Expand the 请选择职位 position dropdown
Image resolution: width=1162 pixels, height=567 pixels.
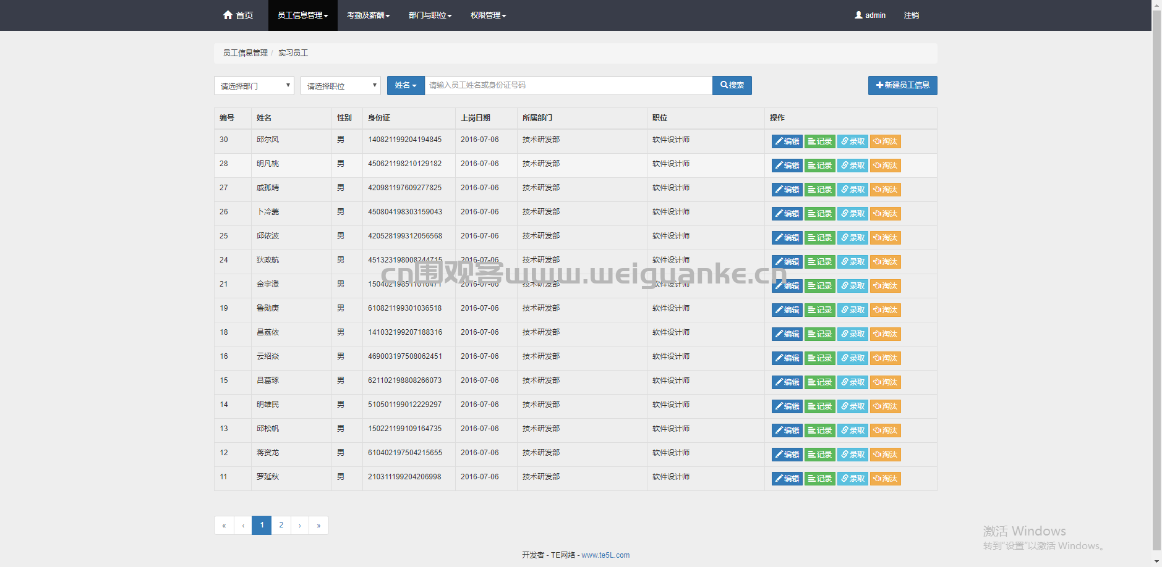pos(341,86)
